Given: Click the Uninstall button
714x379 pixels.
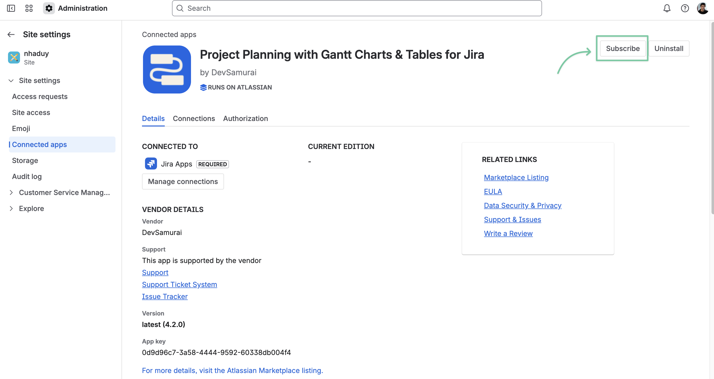Looking at the screenshot, I should (x=668, y=48).
